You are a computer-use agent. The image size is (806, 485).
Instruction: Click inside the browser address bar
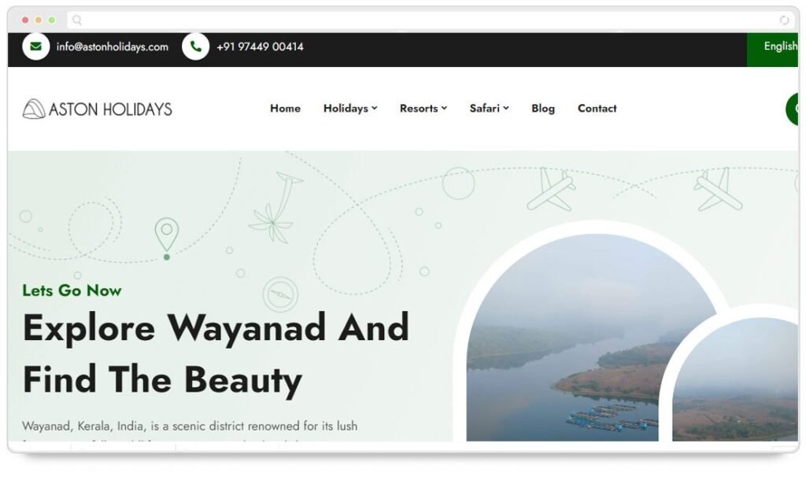427,20
